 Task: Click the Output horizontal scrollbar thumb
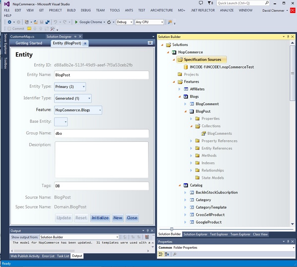pos(44,251)
